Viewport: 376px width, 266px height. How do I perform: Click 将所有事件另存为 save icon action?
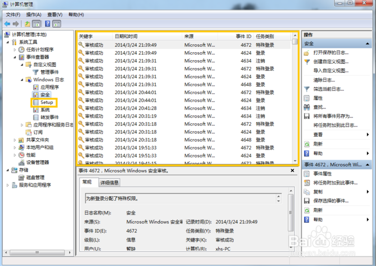coord(307,116)
